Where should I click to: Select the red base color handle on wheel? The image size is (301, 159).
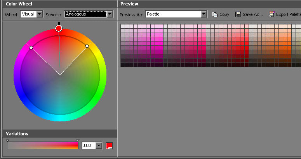click(x=59, y=29)
